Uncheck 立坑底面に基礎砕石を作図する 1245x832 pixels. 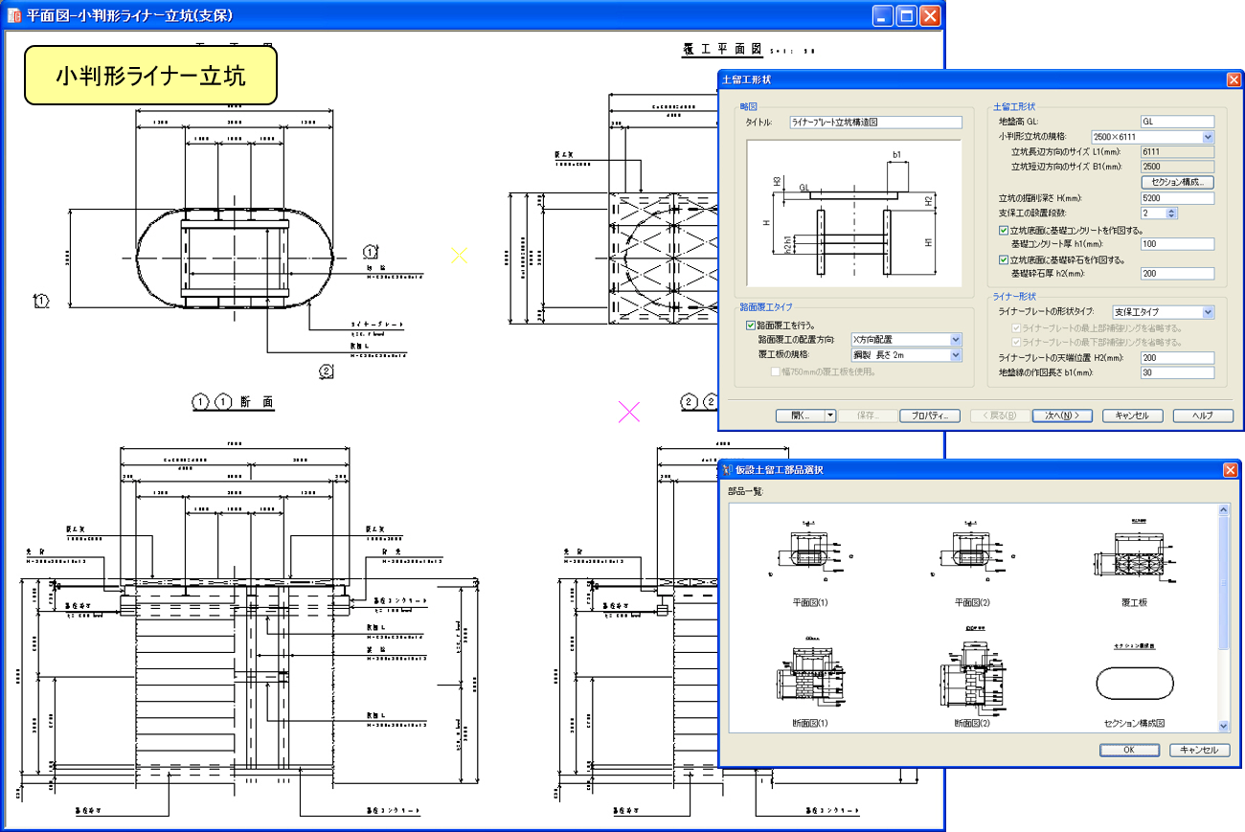tap(1003, 259)
